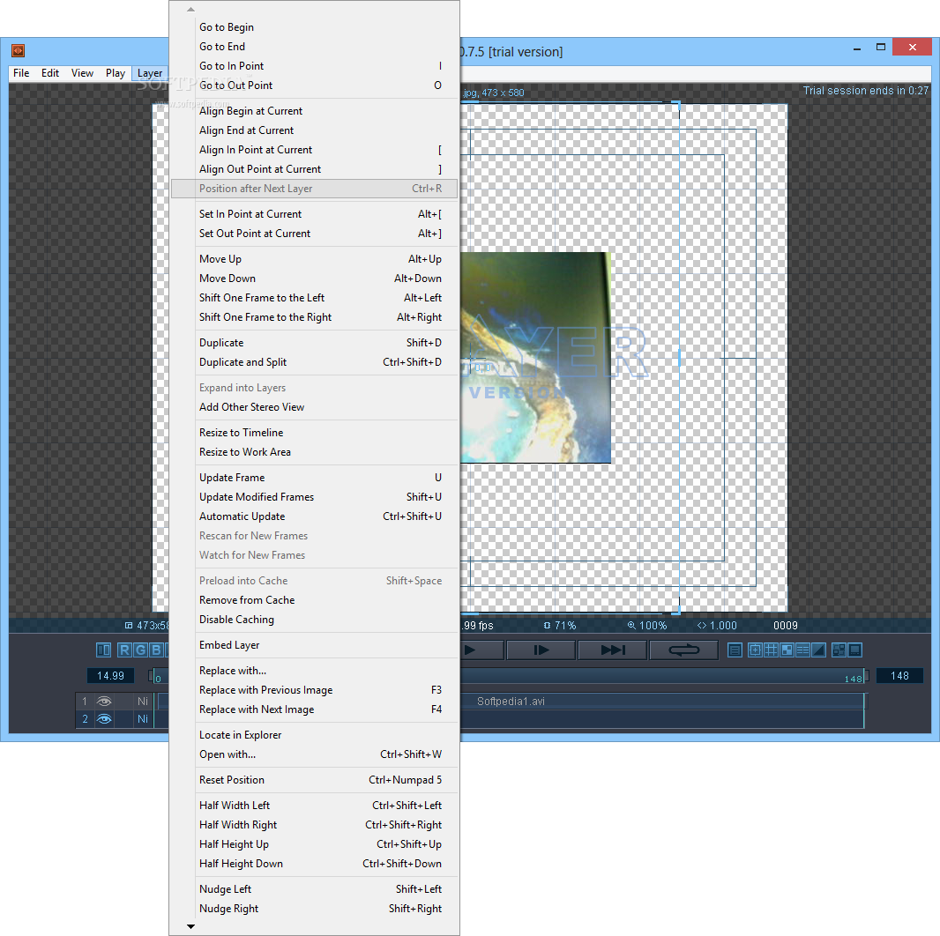Toggle the safe frame crosshair overlay icon

click(x=756, y=650)
